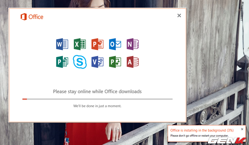Click the Visio icon
249x145 pixels.
click(x=97, y=62)
